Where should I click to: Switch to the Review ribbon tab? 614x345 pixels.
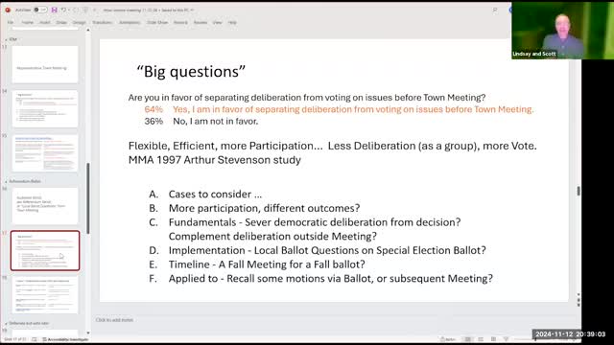pyautogui.click(x=201, y=23)
